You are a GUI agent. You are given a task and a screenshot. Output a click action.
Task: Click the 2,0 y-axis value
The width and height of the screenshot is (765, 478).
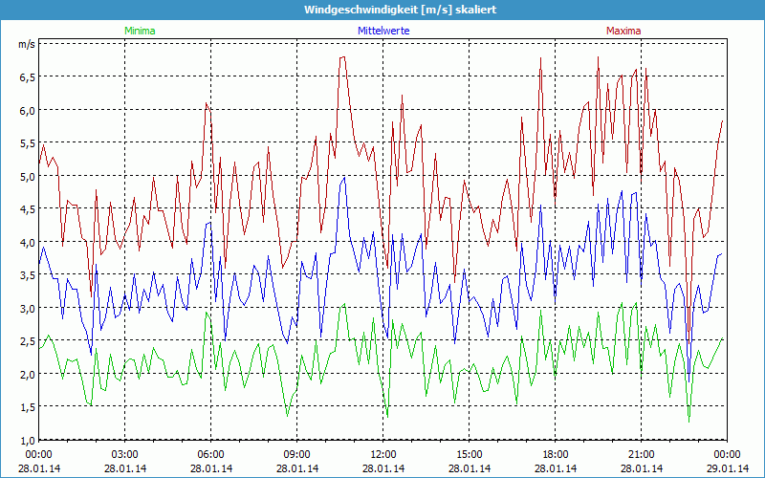click(28, 375)
